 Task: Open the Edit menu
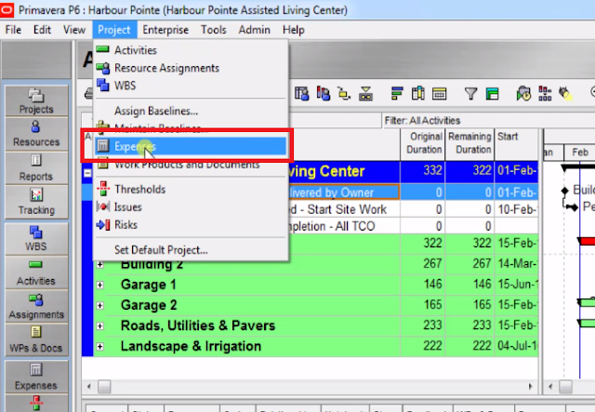point(42,30)
